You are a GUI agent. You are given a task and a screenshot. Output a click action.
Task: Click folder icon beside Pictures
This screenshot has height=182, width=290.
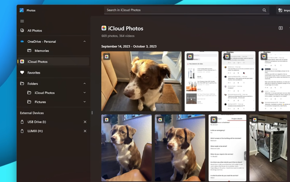29,102
